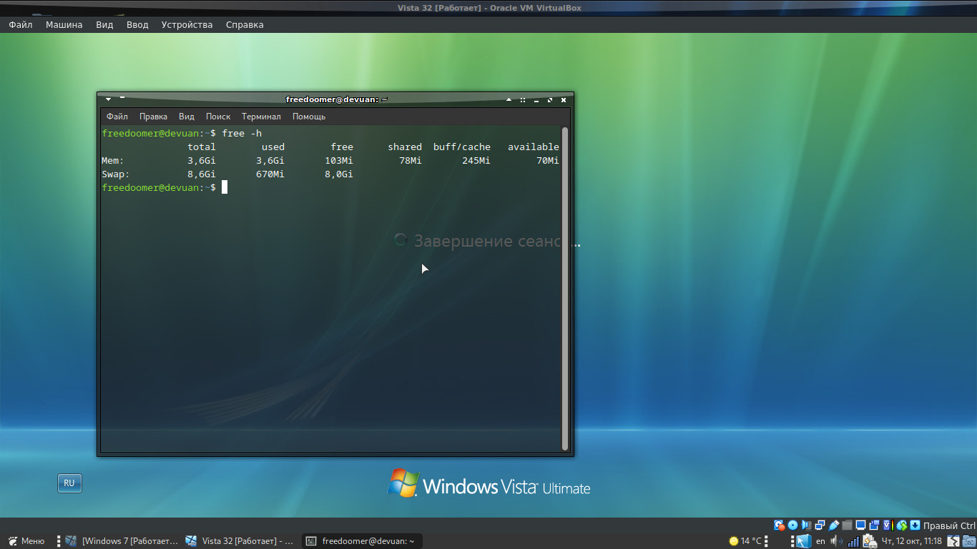Click the VirtualBox shared folders icon
The width and height of the screenshot is (977, 549).
click(x=847, y=525)
